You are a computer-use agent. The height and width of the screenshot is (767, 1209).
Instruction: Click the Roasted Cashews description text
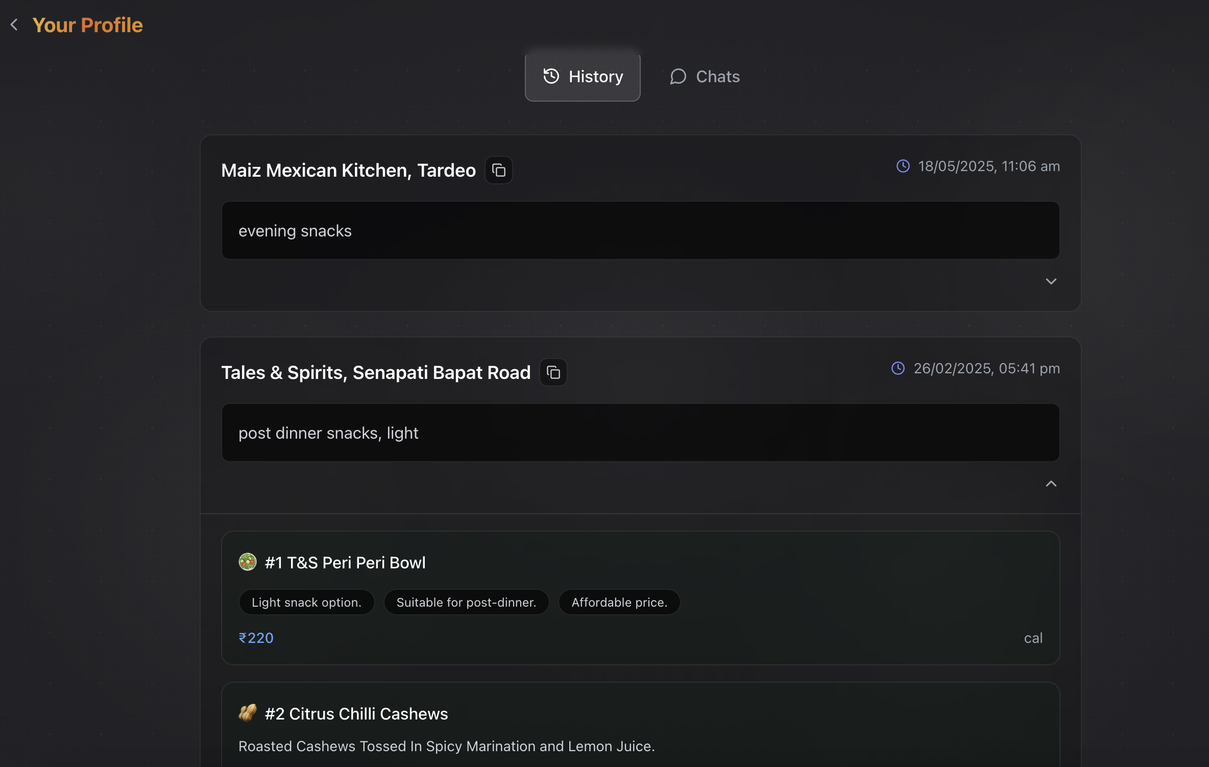(446, 747)
